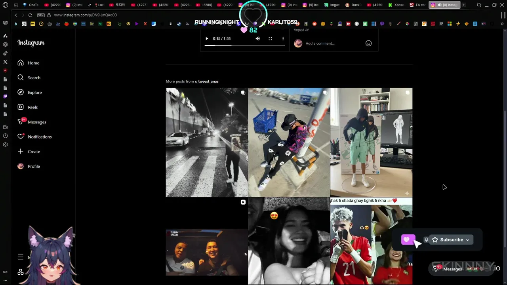The height and width of the screenshot is (285, 507).
Task: Open Instagram Reels
Action: pyautogui.click(x=28, y=107)
